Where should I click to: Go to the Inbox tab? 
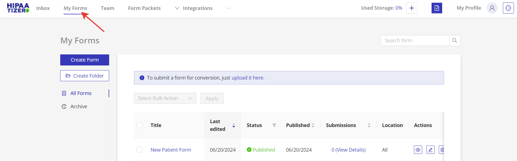[x=43, y=8]
